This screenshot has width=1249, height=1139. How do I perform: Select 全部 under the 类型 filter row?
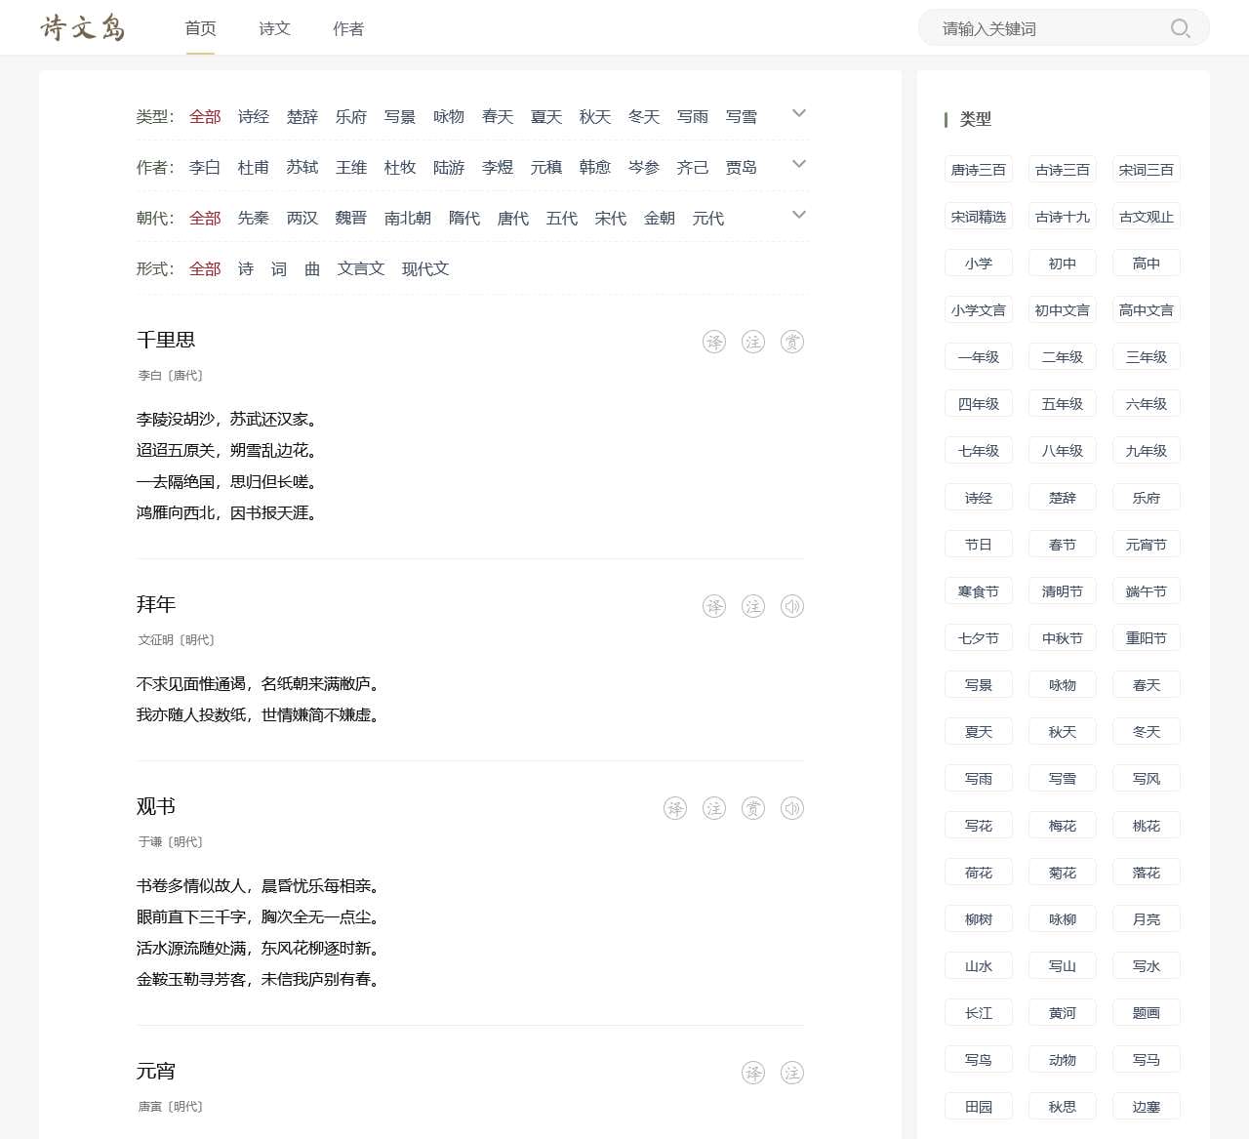204,116
